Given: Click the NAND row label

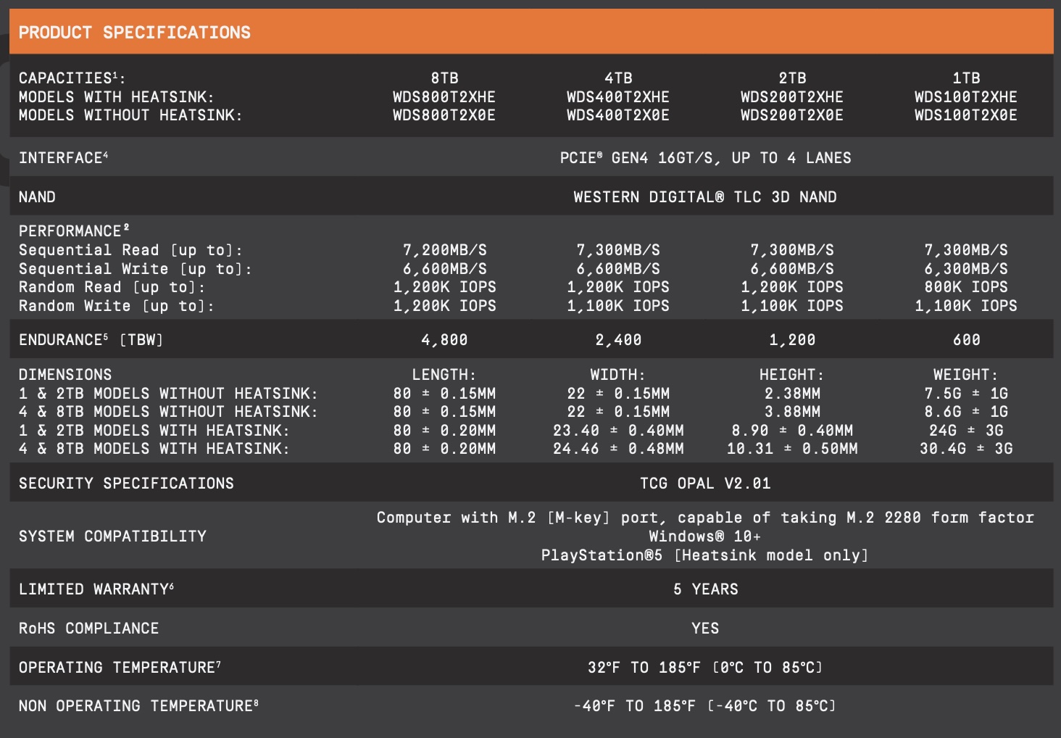Looking at the screenshot, I should click(x=37, y=197).
